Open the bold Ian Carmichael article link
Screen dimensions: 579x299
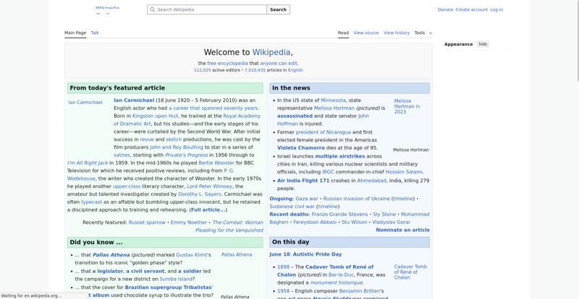(x=134, y=100)
